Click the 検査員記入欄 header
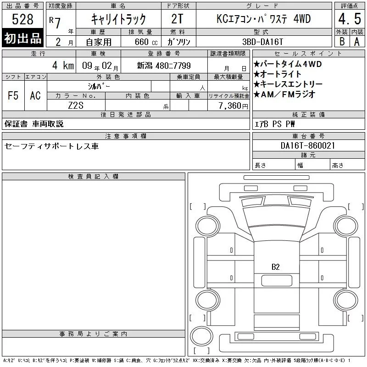The image size is (367, 367). (94, 177)
